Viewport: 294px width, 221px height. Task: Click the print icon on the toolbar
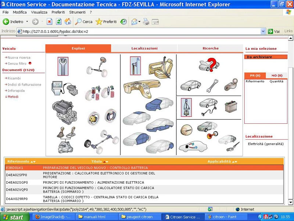pyautogui.click(x=147, y=22)
